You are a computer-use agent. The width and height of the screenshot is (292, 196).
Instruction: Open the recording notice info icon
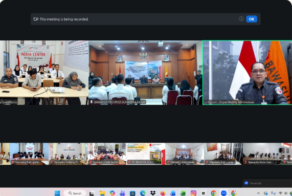coord(241,19)
